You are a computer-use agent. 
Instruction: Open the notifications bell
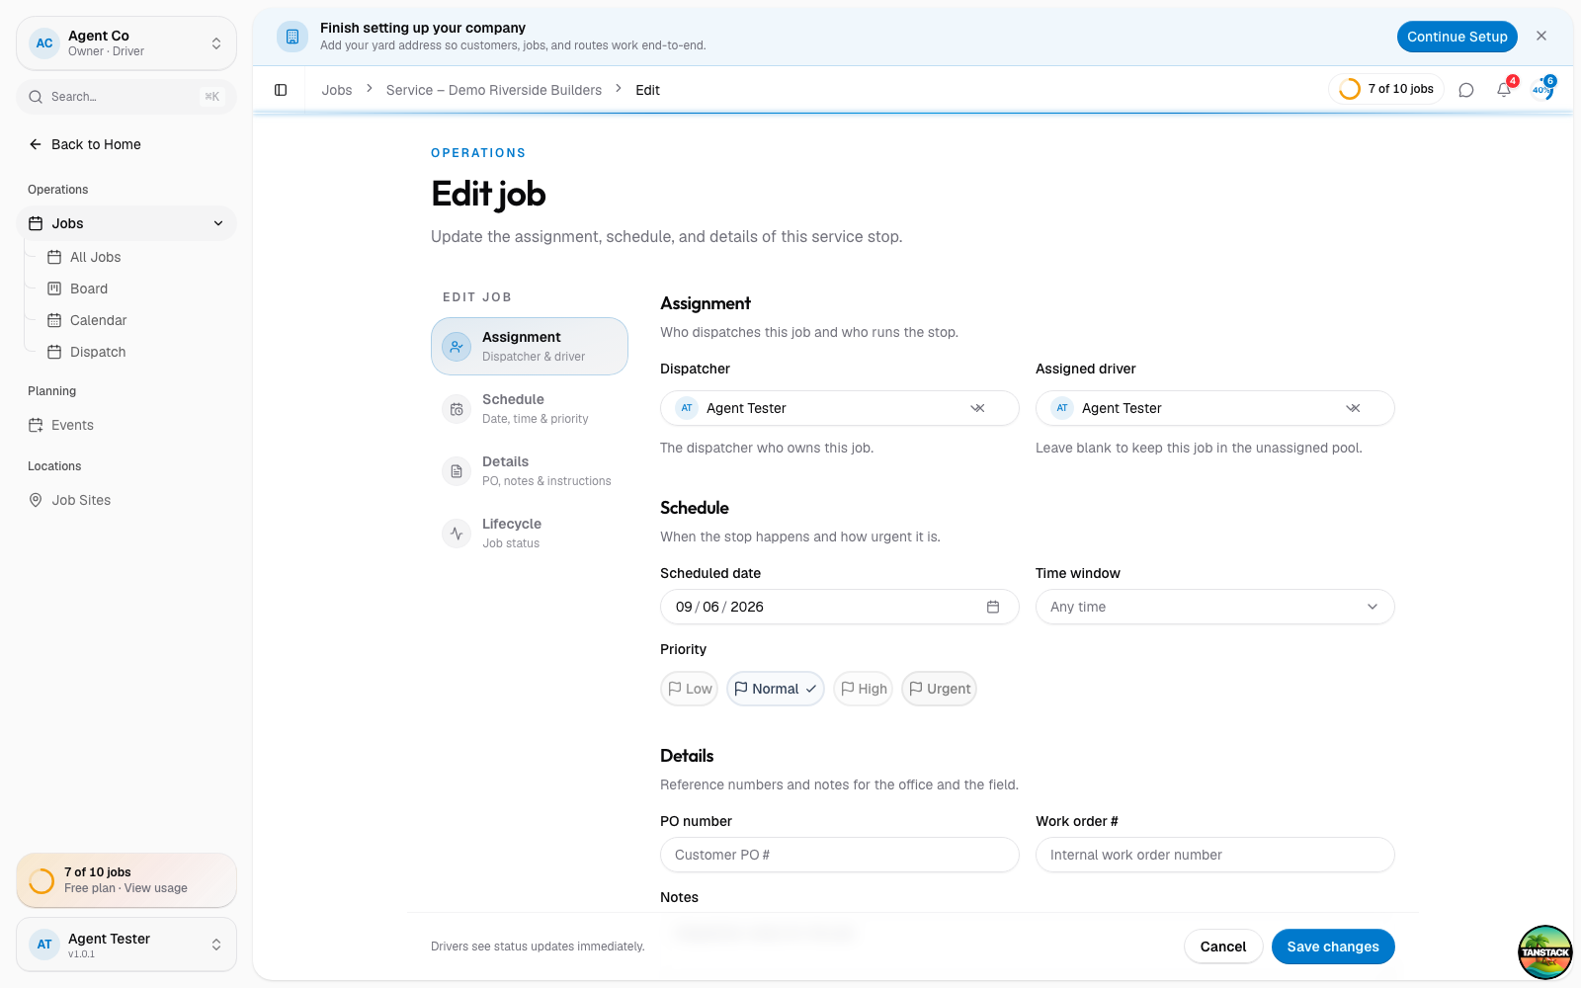tap(1504, 90)
